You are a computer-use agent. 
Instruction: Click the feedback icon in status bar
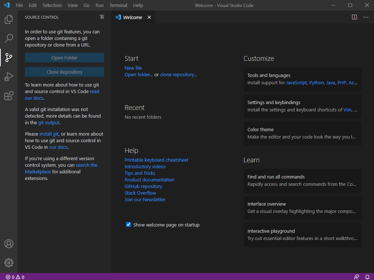click(x=356, y=277)
